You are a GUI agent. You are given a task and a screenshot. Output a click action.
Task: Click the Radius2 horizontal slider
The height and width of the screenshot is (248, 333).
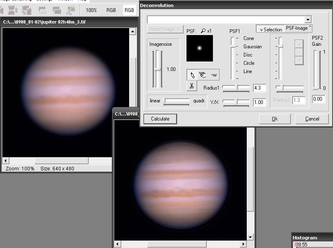290,87
